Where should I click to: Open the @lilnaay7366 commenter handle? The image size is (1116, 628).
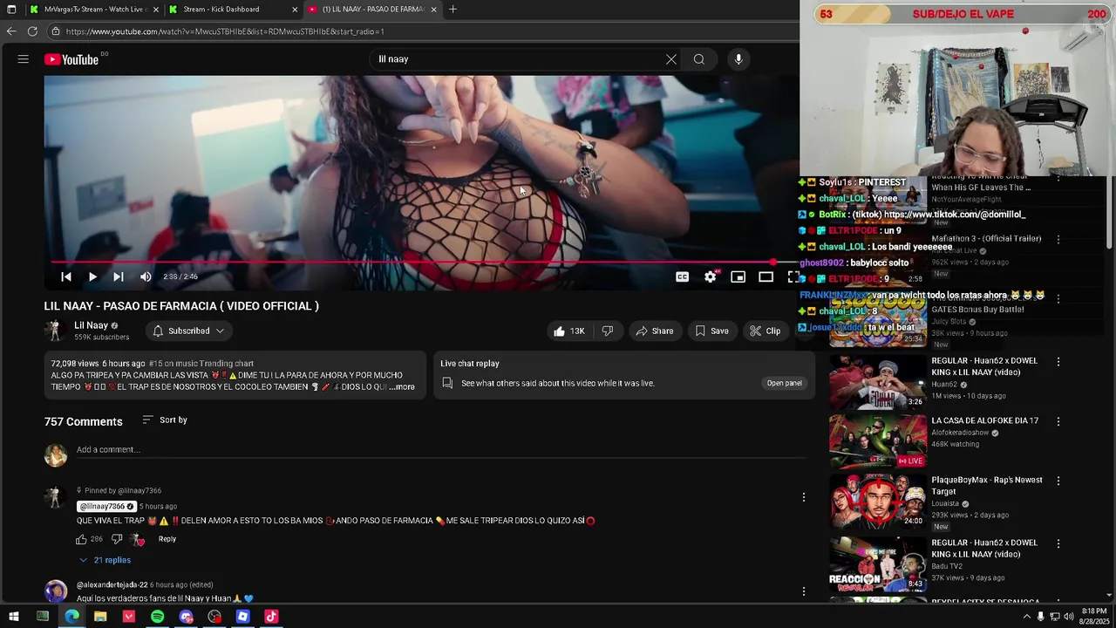point(105,507)
